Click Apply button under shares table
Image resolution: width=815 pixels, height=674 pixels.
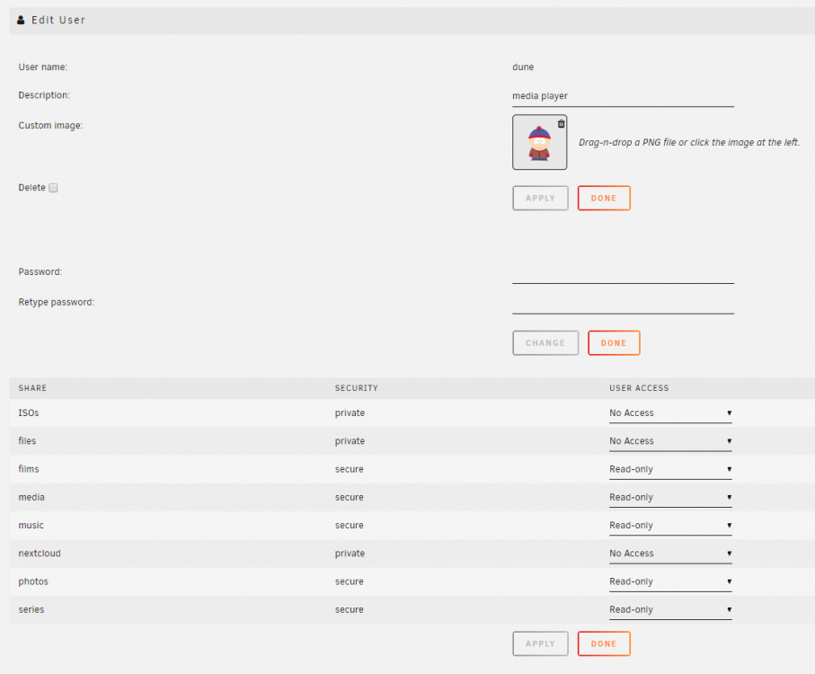pos(540,643)
